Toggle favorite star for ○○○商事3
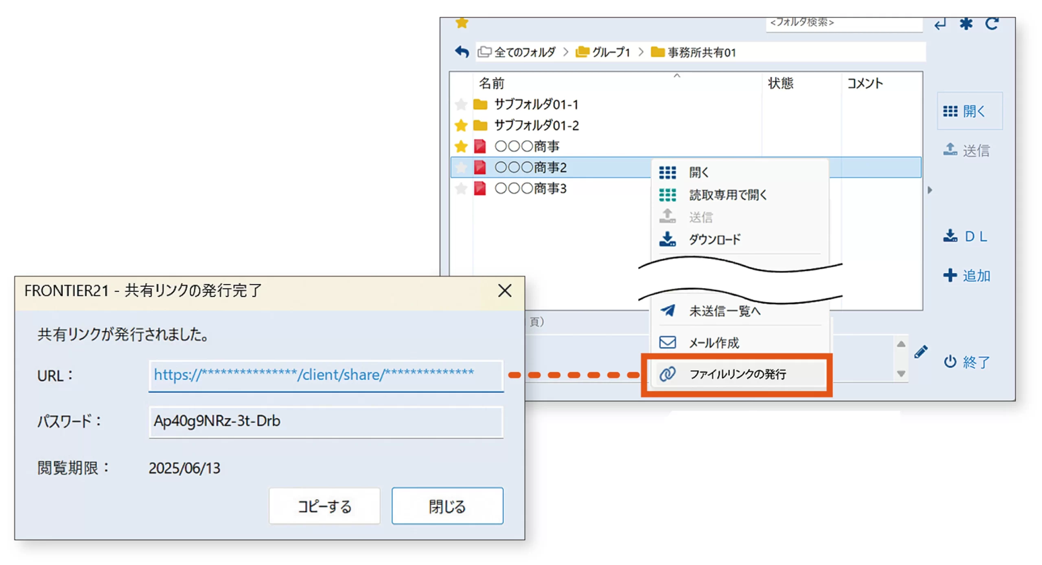 (x=461, y=188)
